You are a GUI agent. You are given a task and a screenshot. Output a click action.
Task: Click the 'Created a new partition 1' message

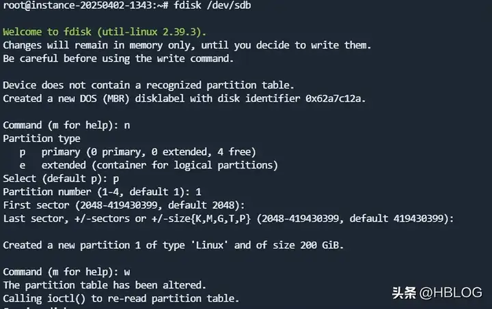(173, 245)
